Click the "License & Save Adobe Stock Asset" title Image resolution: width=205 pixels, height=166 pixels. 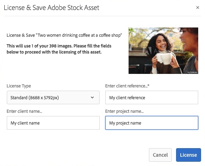click(51, 7)
